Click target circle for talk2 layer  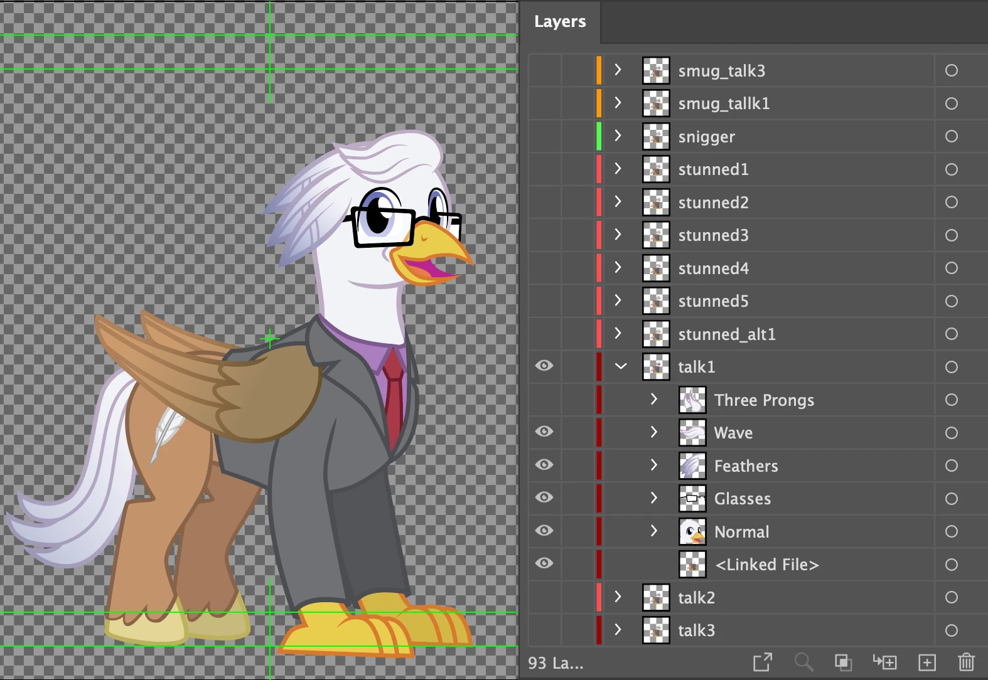point(952,597)
